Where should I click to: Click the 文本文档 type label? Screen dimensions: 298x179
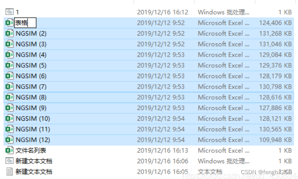click(x=210, y=172)
